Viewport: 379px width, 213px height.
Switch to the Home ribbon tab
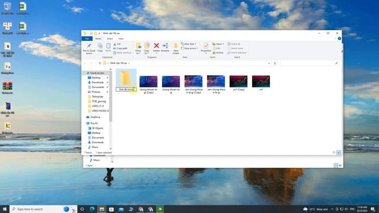[98, 38]
